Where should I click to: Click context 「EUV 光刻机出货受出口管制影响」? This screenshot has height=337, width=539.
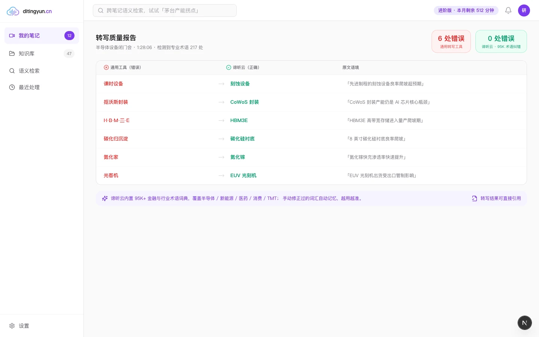[x=382, y=176]
